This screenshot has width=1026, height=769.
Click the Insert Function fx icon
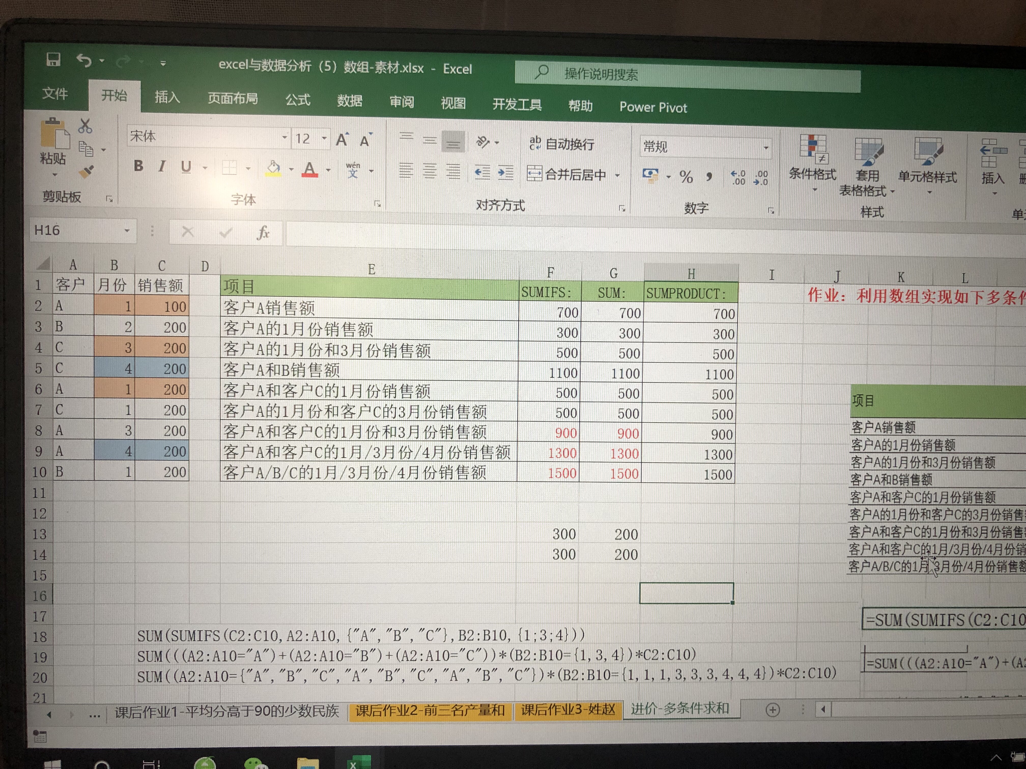tap(263, 232)
